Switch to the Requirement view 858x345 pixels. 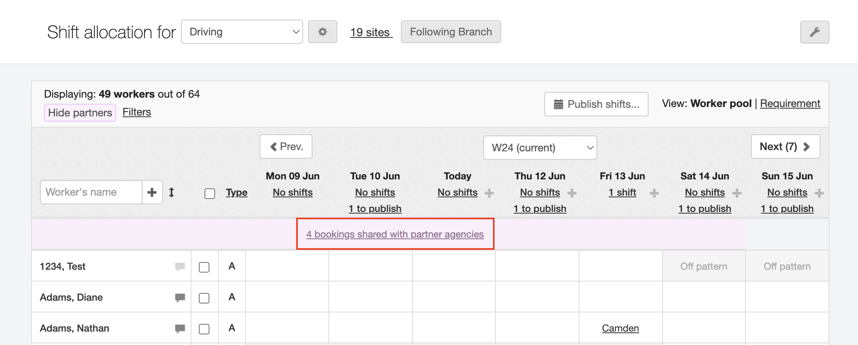[x=790, y=104]
